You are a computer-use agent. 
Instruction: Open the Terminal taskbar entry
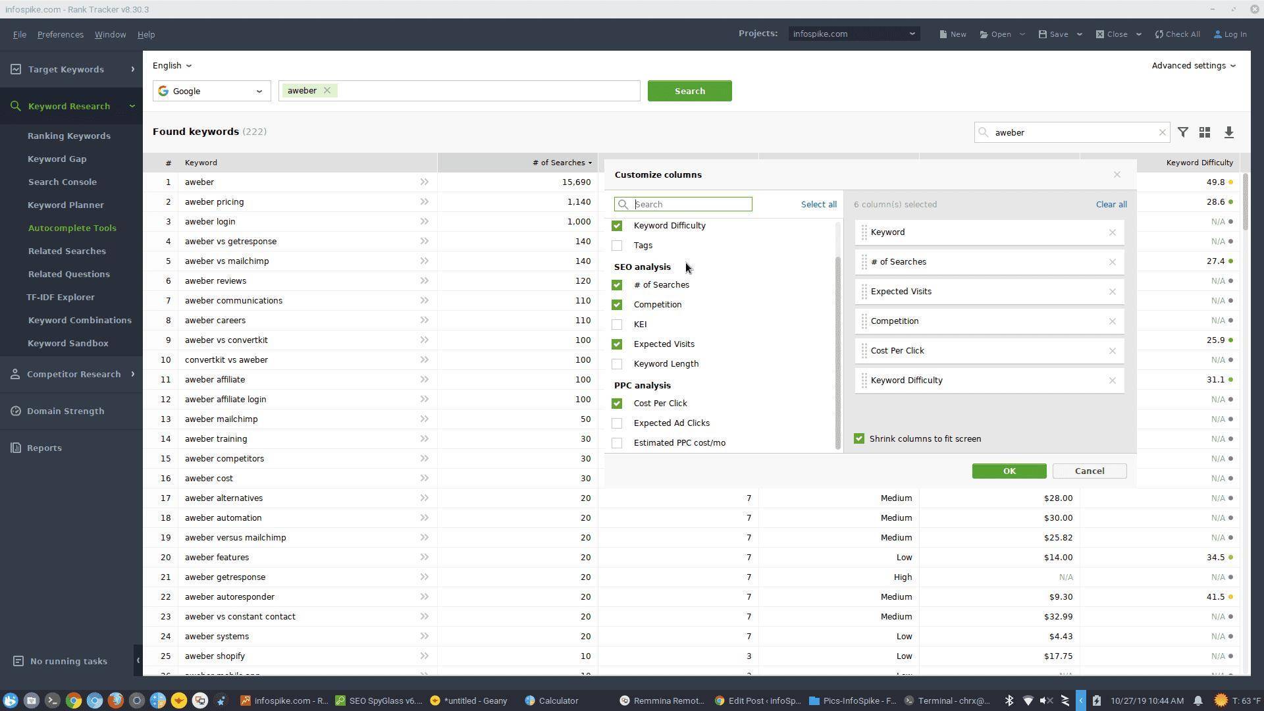(x=947, y=700)
